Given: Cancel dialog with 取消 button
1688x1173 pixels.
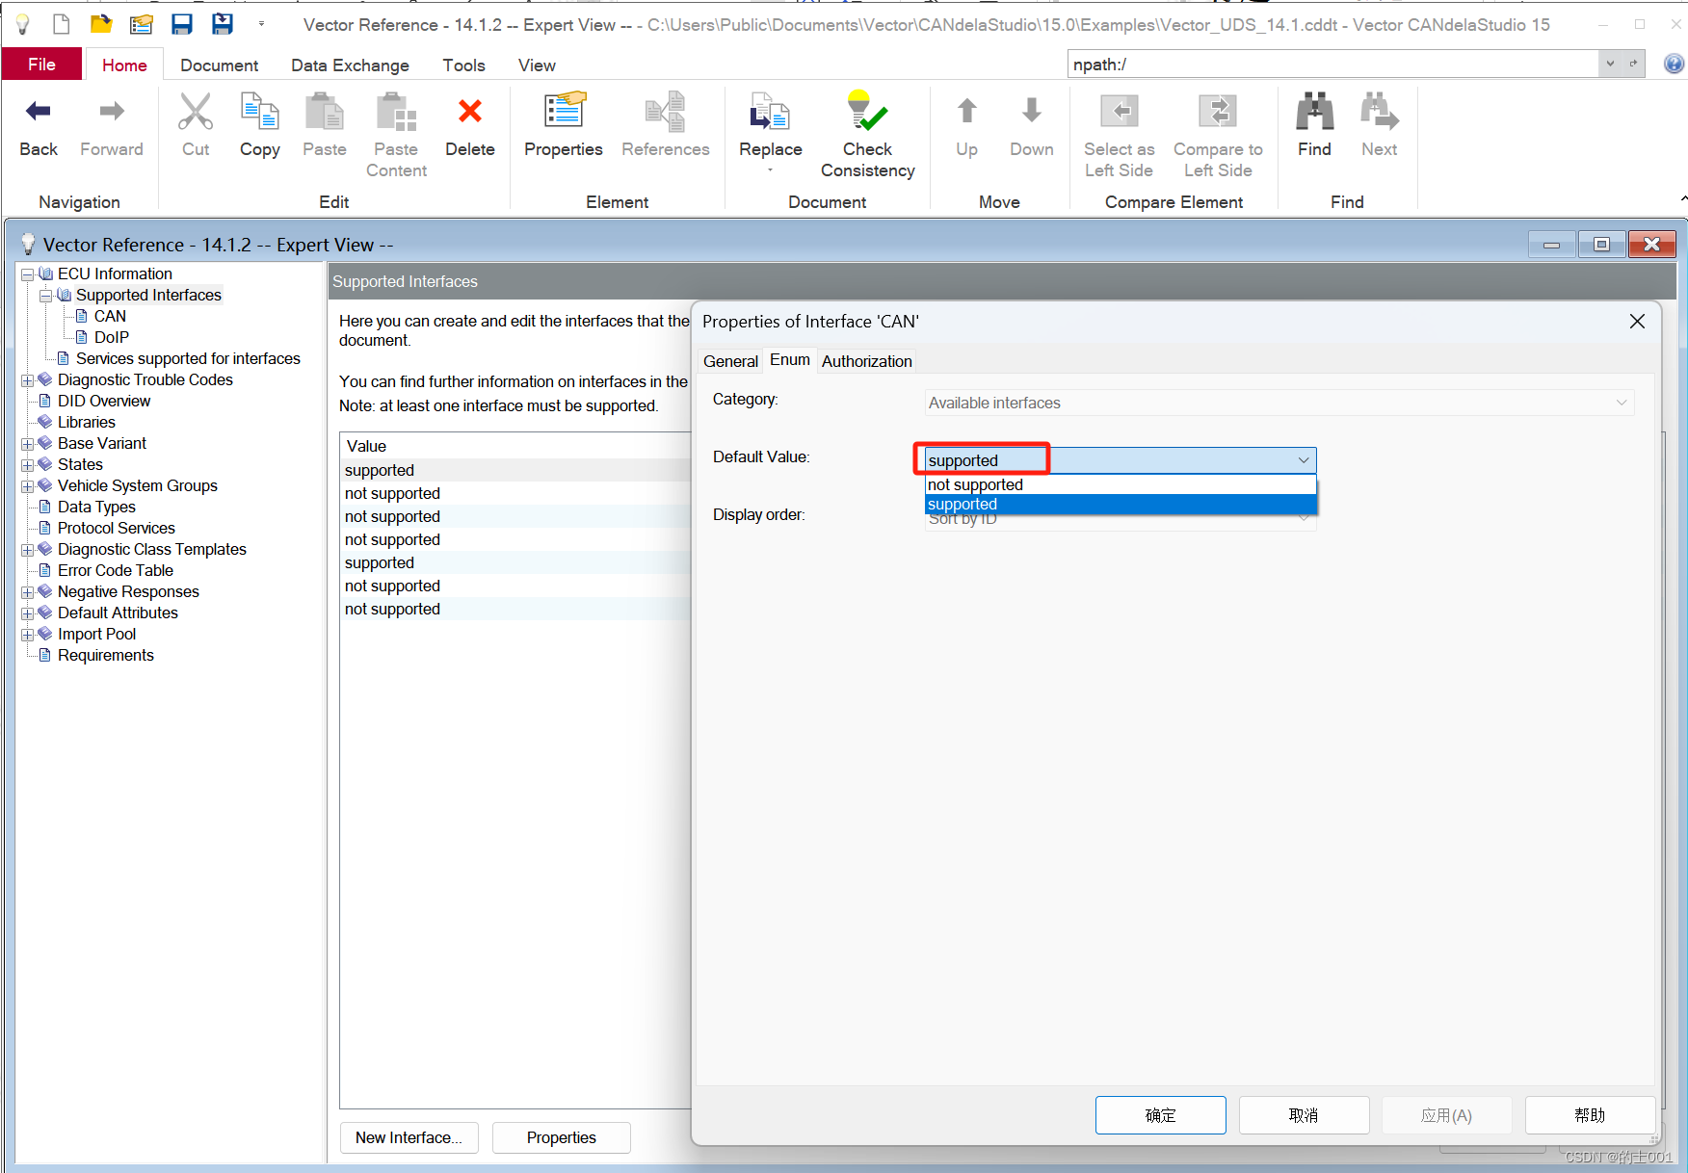Looking at the screenshot, I should [x=1304, y=1115].
